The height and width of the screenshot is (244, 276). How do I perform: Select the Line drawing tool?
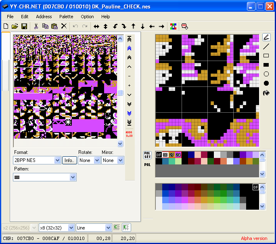point(266,46)
